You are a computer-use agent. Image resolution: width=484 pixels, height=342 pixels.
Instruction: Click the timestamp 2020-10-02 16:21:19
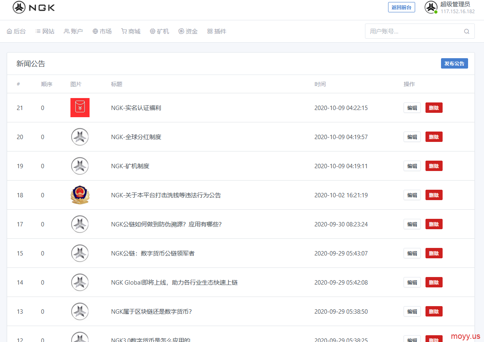[341, 195]
